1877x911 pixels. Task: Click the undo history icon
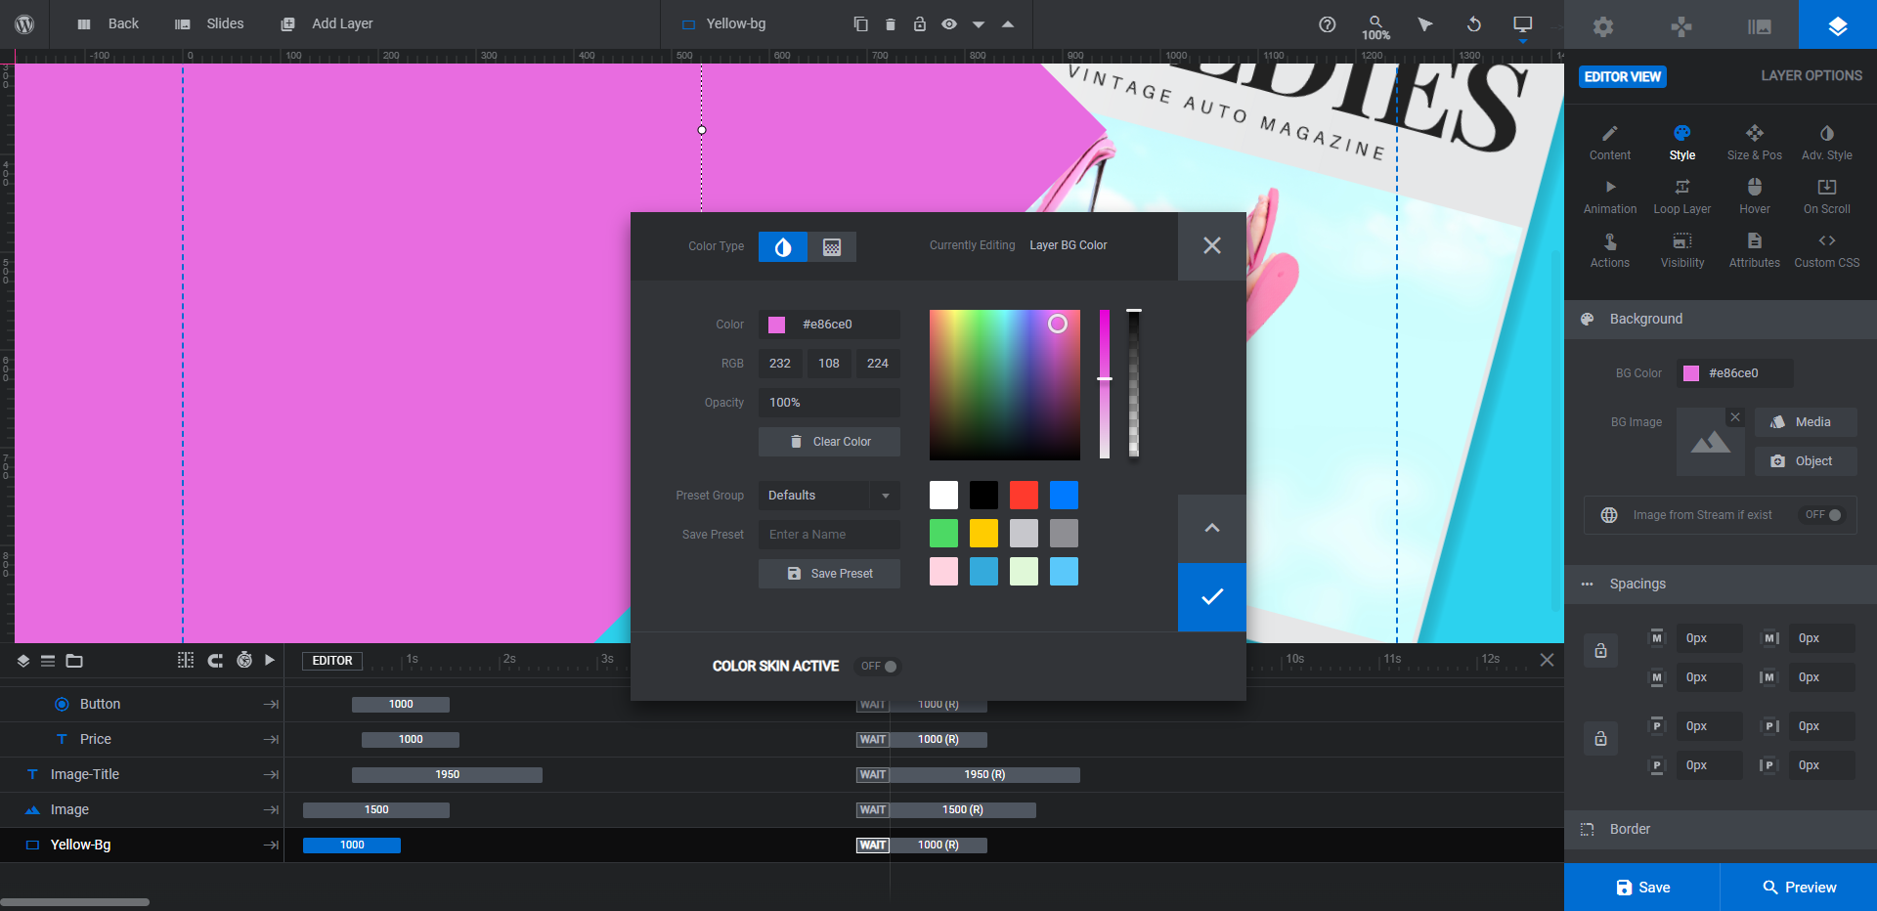click(1473, 24)
